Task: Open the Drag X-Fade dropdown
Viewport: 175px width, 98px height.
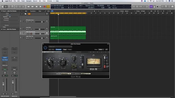Action: 145,11
